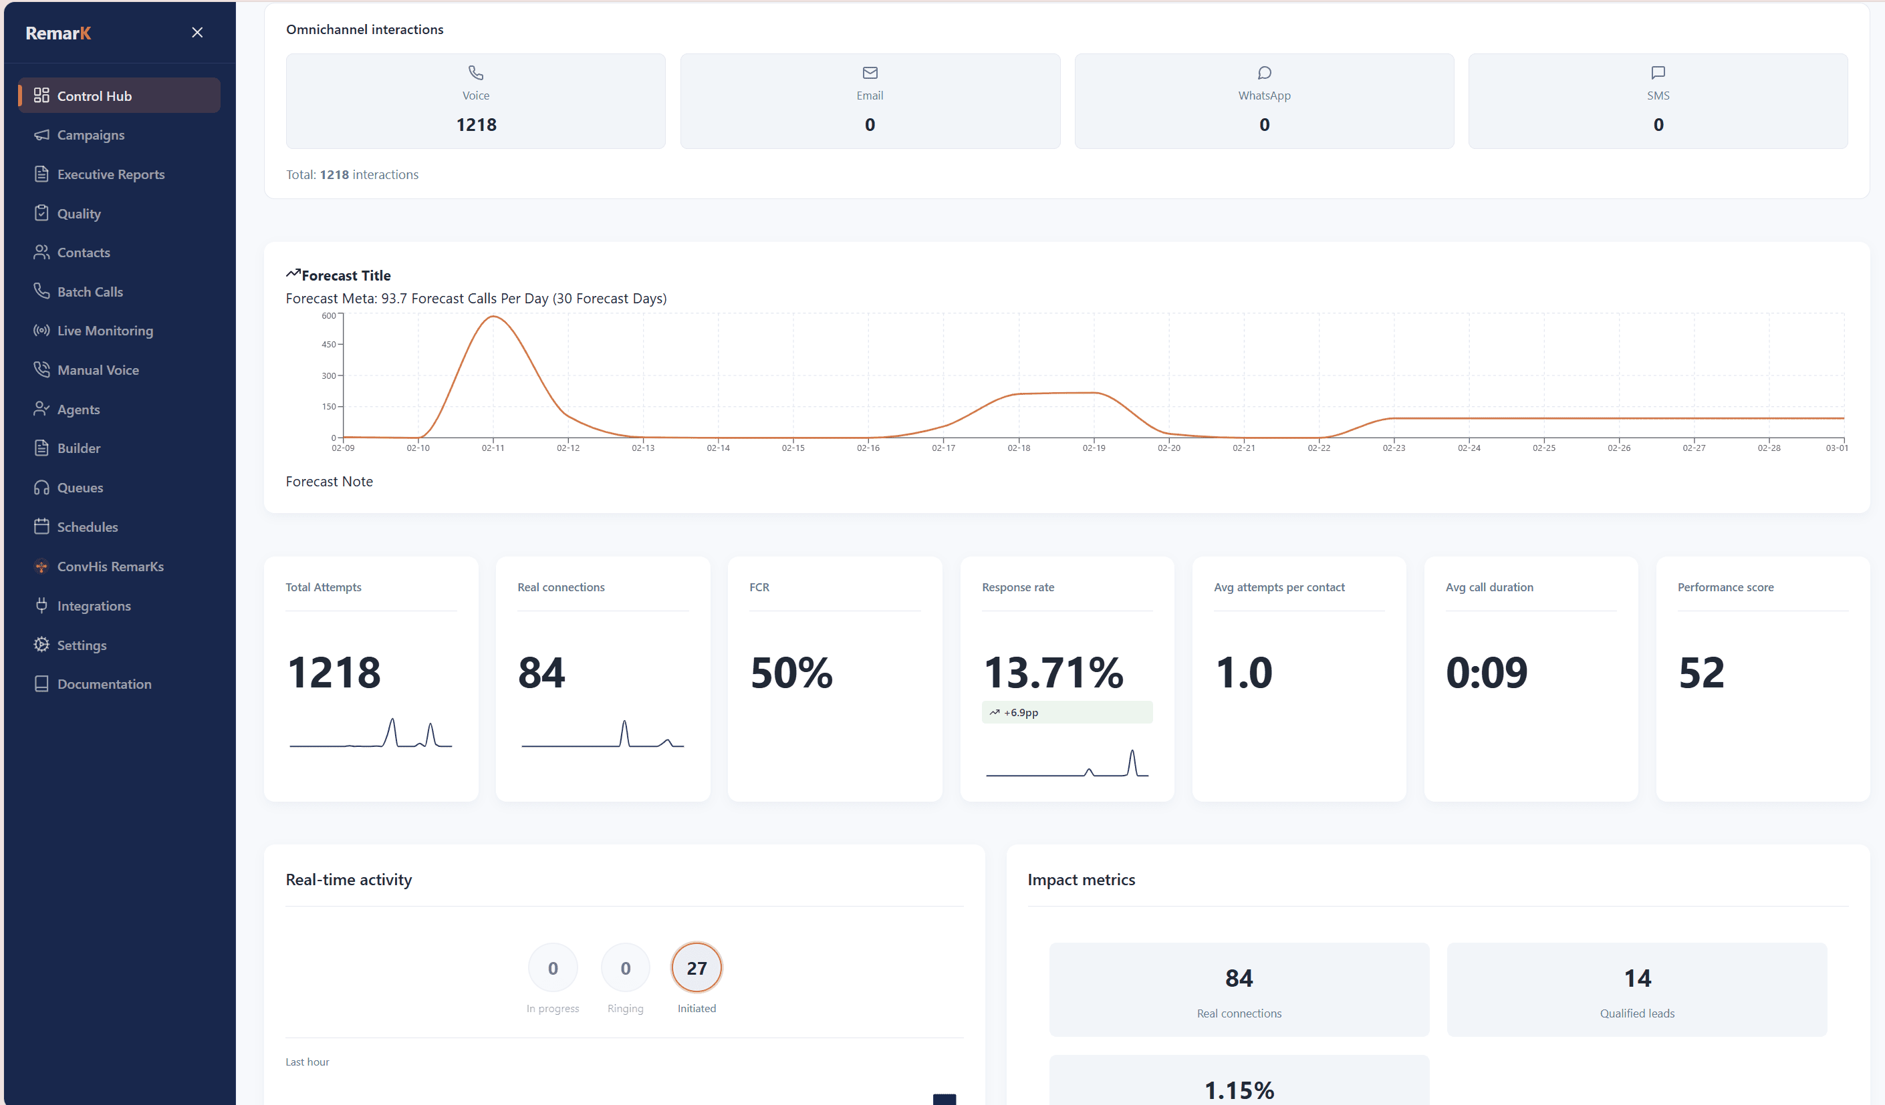Click the ConvHis RemarKs icon
1885x1105 pixels.
(x=41, y=566)
